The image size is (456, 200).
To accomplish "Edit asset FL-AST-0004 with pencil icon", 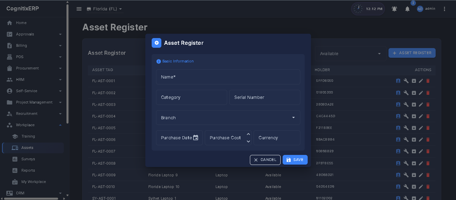I will (x=421, y=116).
